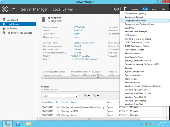Select Event Viewer in Tools menu
Viewport: 170px width, 127px height.
click(x=131, y=28)
